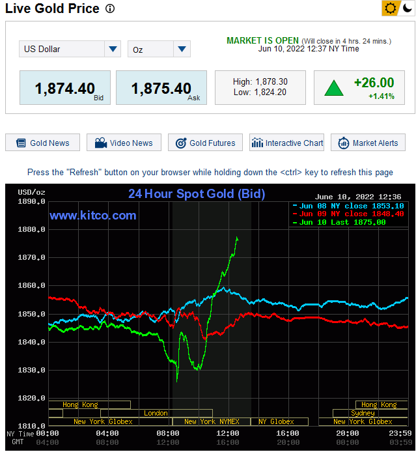
Task: Click the 1,875.40 ask price box
Action: tap(161, 88)
